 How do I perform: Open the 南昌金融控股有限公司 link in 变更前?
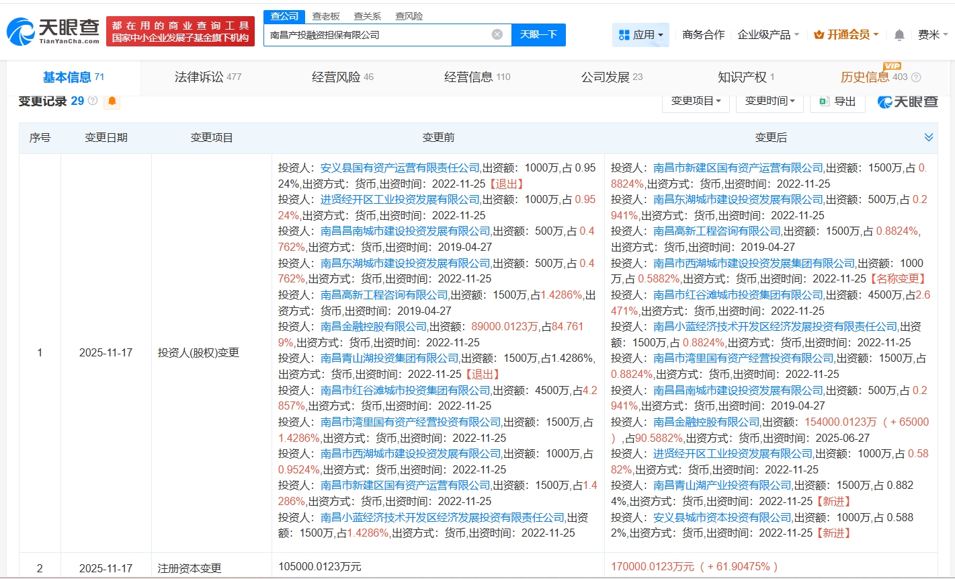click(x=374, y=326)
